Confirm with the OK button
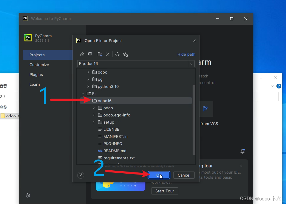Viewport: 286px width, 204px height. point(159,175)
